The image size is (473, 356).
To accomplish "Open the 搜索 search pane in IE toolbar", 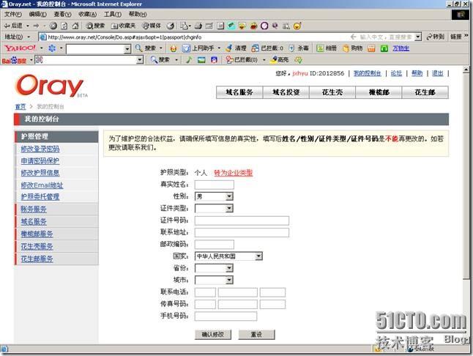I will click(95, 26).
